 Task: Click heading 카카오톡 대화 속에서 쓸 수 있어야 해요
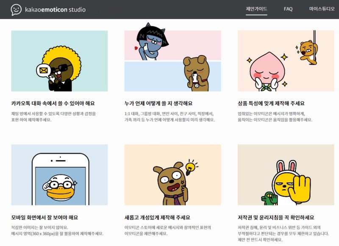click(x=53, y=103)
